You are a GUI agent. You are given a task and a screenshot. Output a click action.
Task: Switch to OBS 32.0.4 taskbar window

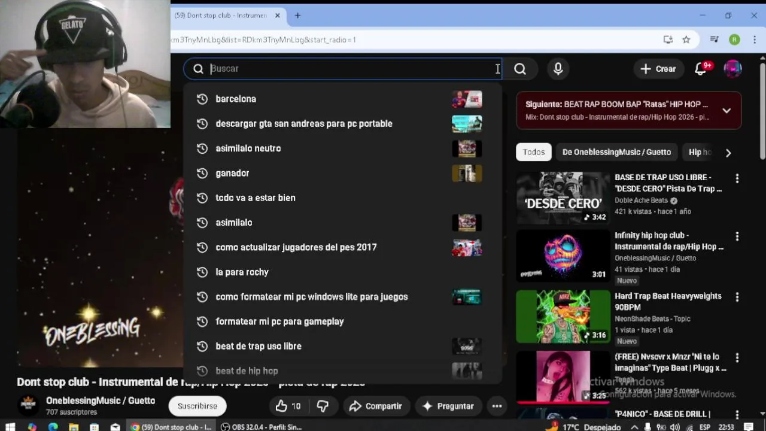coord(262,427)
